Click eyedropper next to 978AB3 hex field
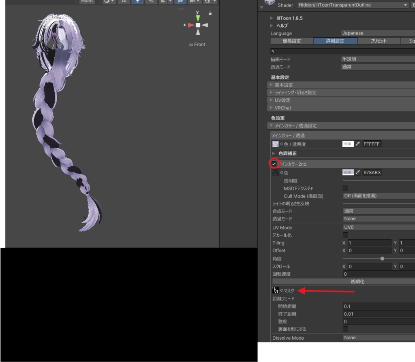Screen dimensions: 415x362 tap(358, 172)
